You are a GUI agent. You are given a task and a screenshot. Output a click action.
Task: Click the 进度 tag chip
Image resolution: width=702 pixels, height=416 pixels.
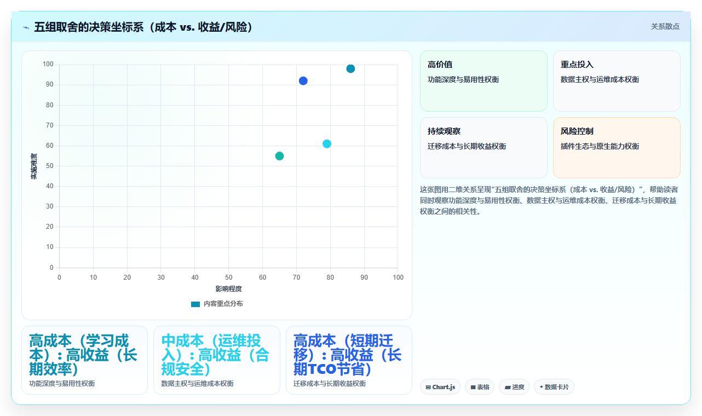(x=514, y=387)
